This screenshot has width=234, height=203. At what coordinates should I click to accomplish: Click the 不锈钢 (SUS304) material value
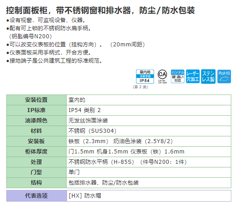(x=92, y=131)
